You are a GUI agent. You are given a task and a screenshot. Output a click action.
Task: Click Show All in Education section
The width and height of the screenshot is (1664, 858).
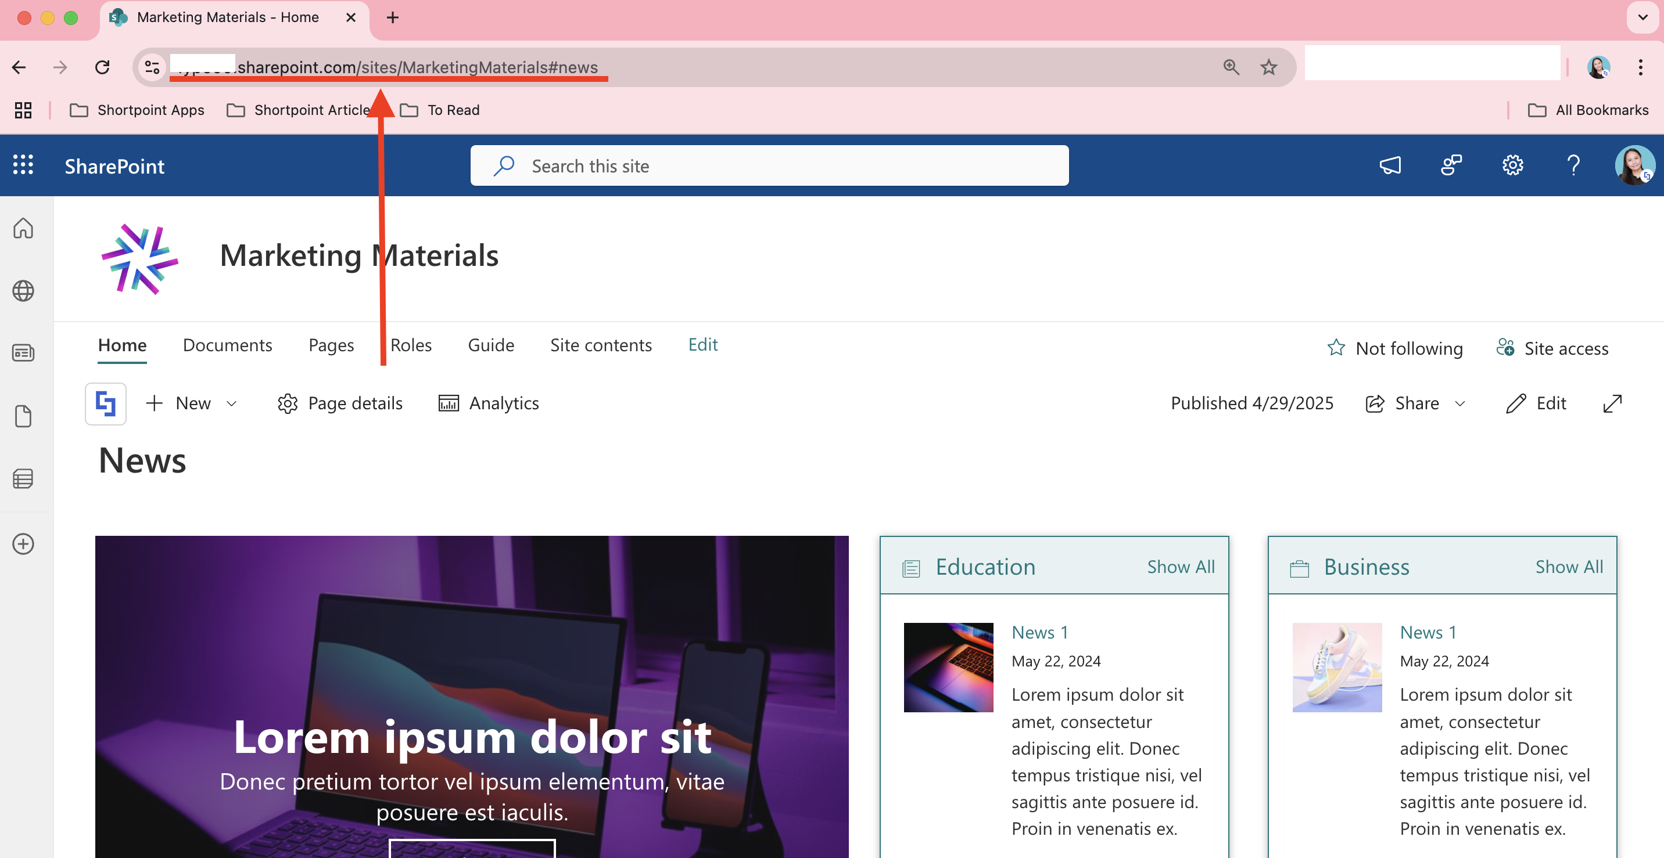coord(1180,566)
